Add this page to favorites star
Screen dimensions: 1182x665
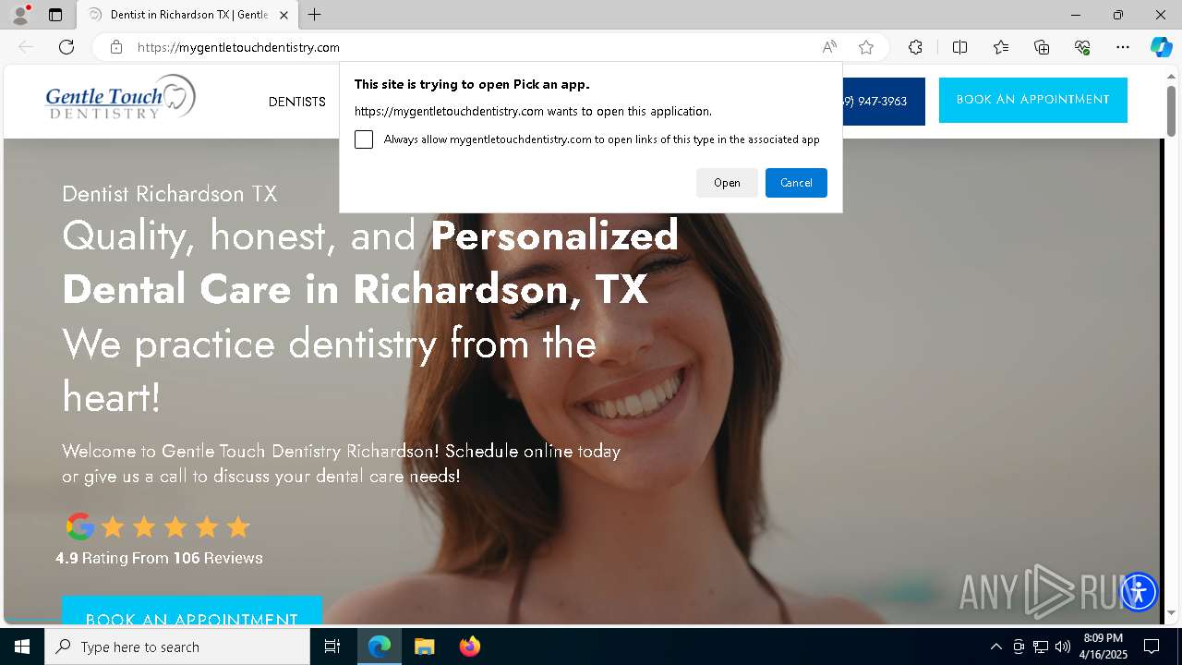click(866, 47)
